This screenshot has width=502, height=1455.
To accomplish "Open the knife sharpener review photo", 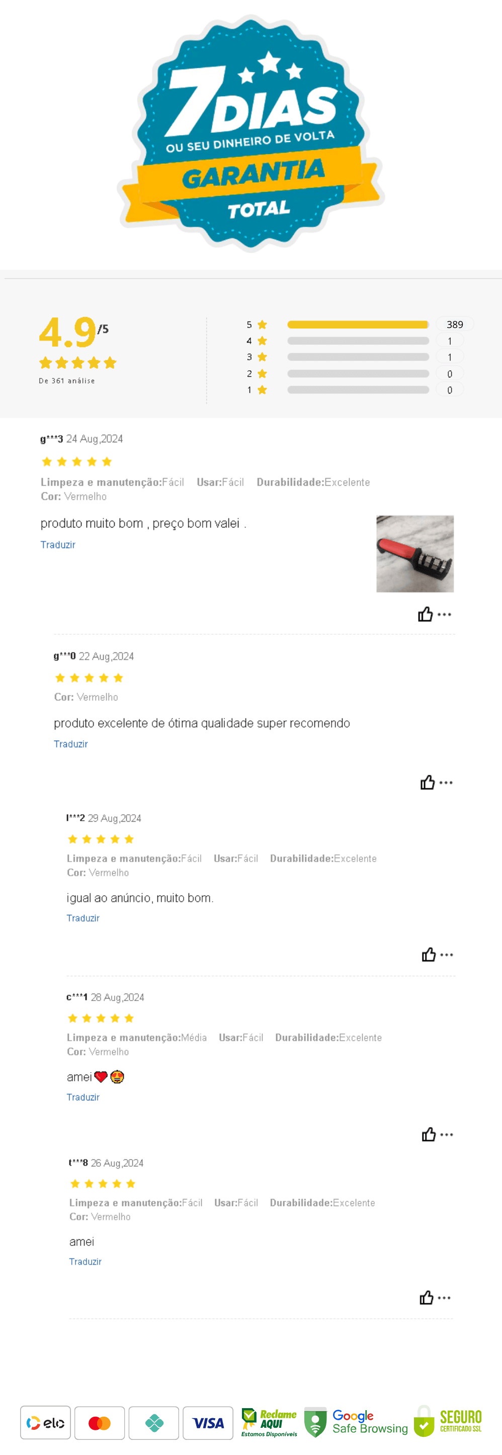I will pyautogui.click(x=414, y=554).
